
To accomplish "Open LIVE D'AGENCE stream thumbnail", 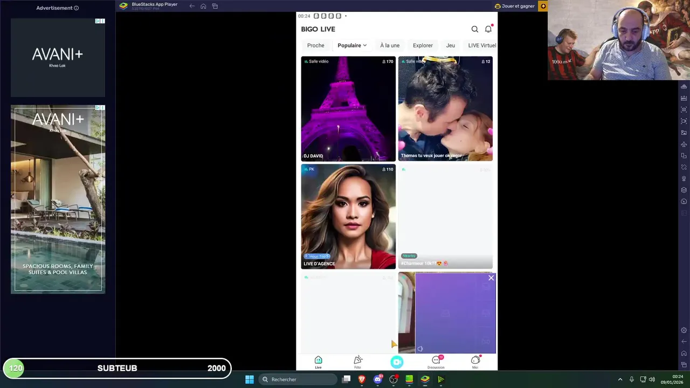I will (348, 216).
